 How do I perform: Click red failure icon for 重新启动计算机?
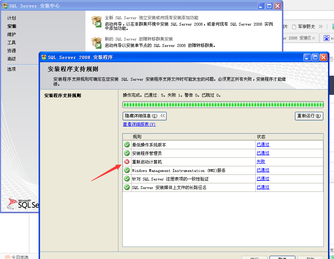click(127, 162)
